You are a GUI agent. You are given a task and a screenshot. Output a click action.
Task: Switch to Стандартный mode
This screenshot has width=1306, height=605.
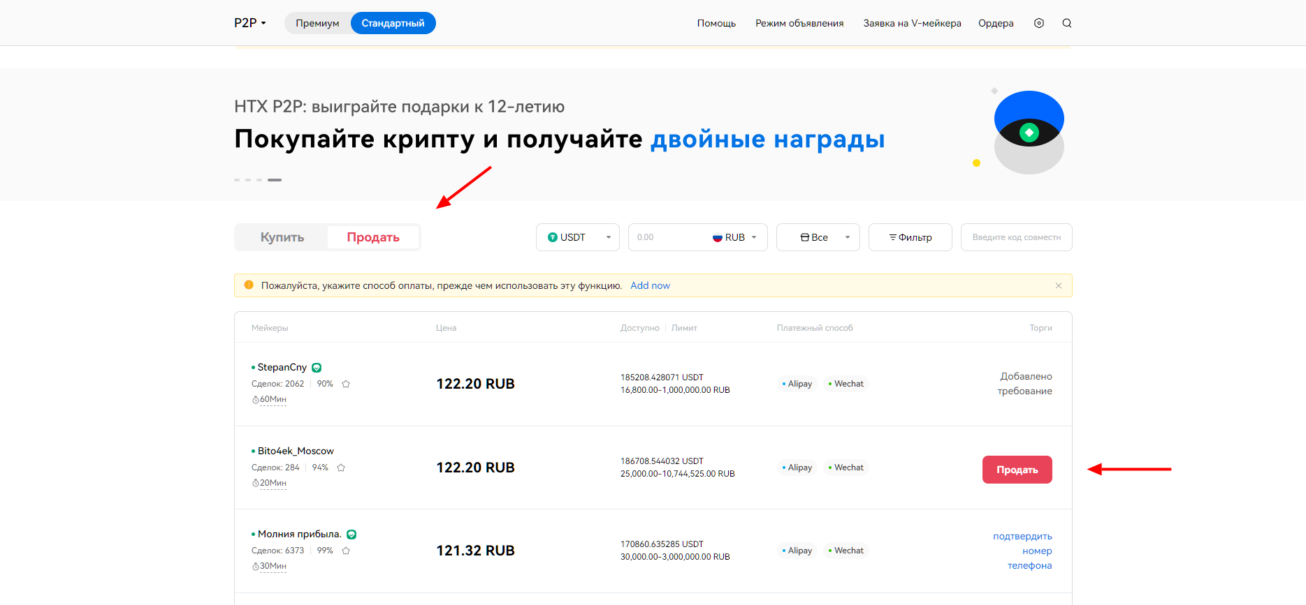[393, 23]
